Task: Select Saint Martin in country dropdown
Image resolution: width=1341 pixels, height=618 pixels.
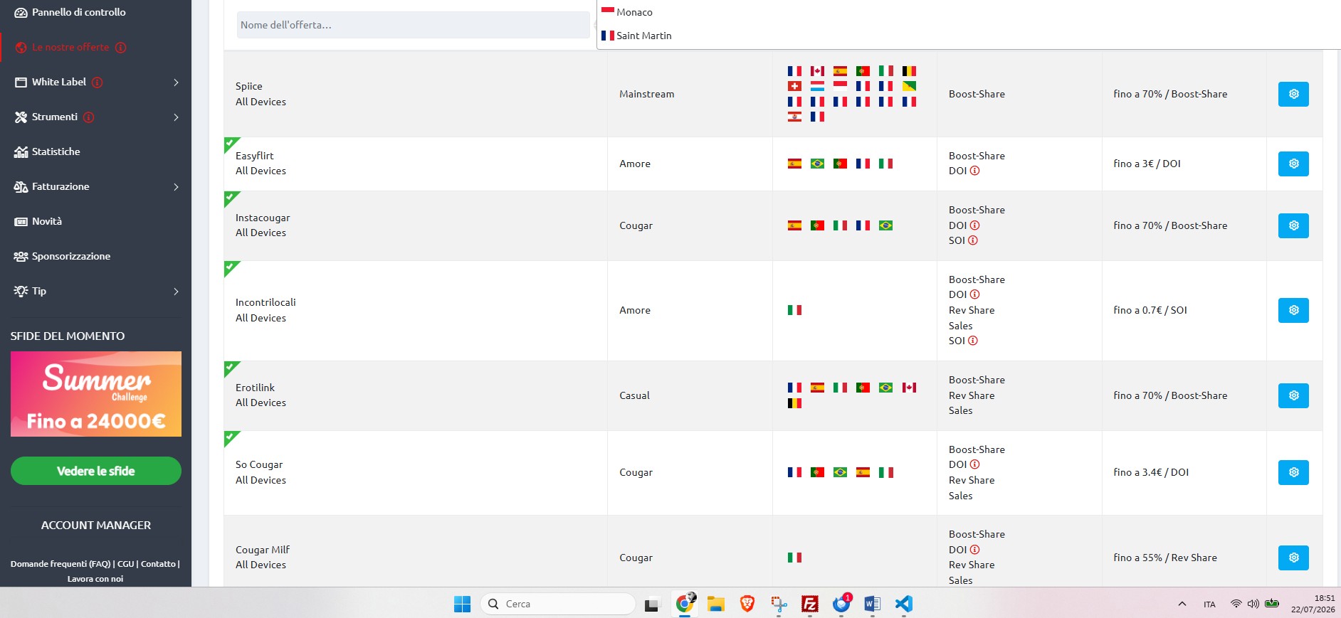Action: (x=643, y=36)
